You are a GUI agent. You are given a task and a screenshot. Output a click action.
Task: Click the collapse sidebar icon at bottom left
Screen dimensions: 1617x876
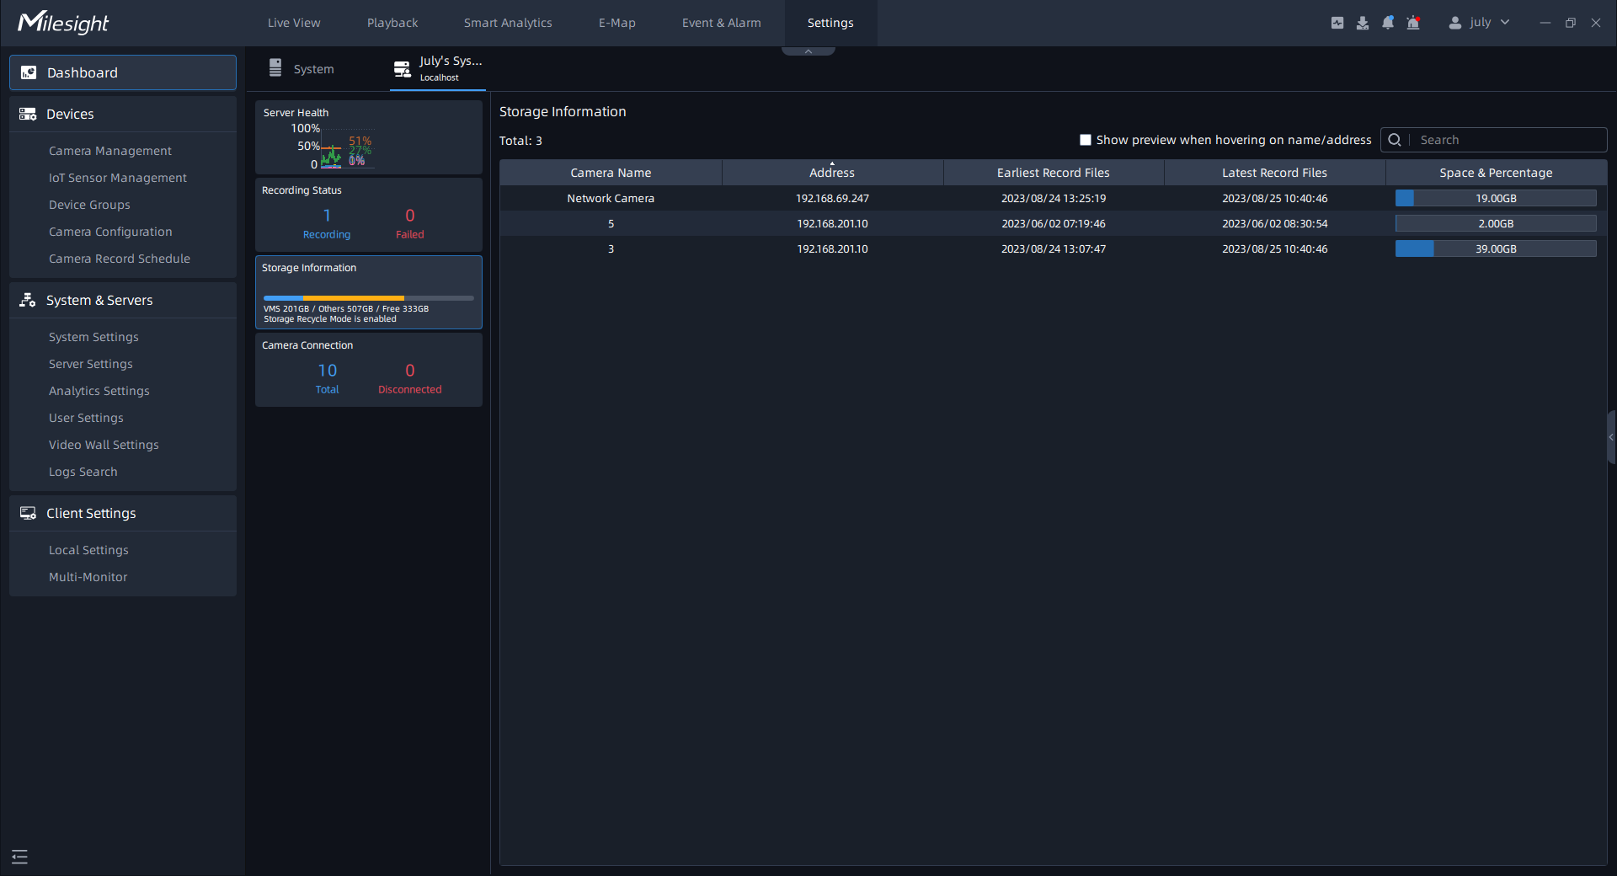tap(19, 857)
